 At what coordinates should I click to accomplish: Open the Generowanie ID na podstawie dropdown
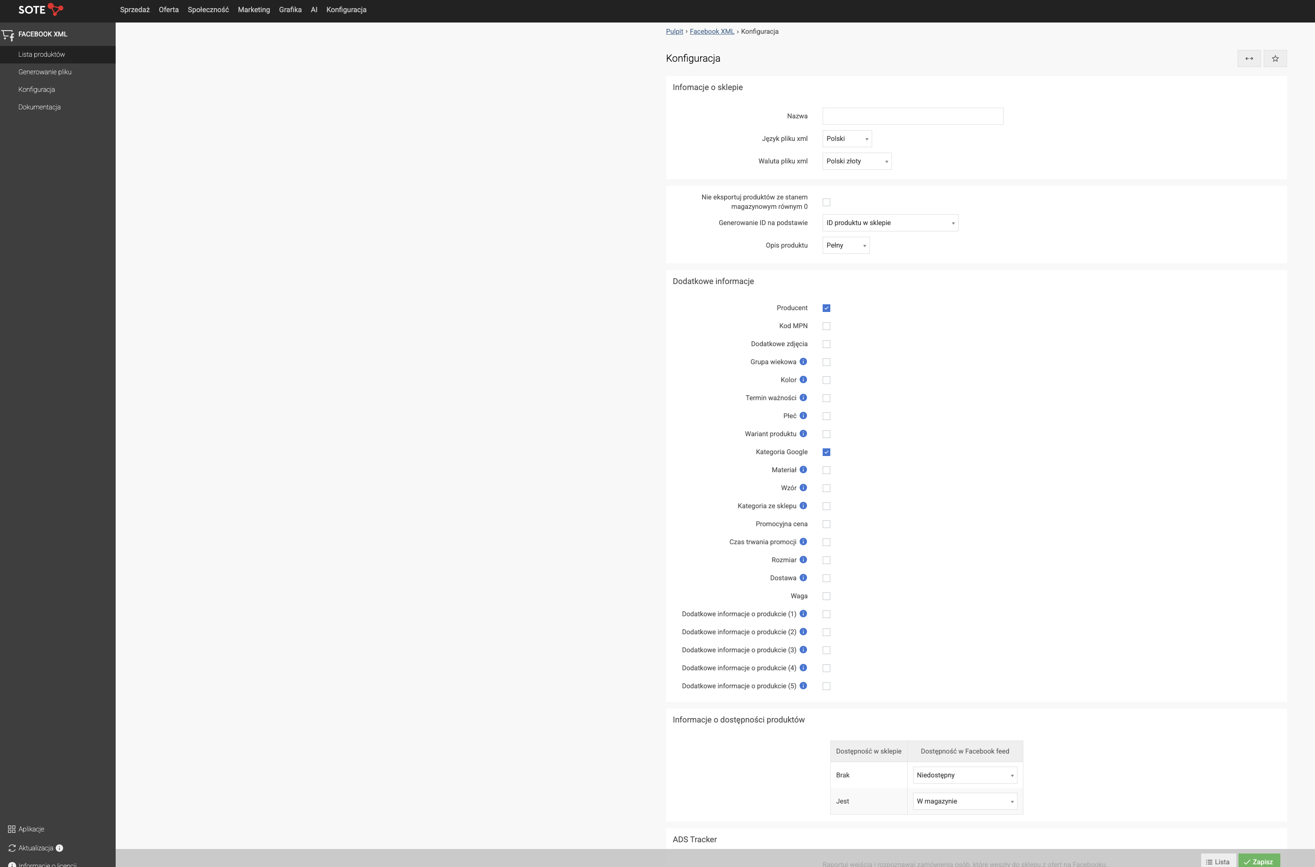click(x=889, y=223)
